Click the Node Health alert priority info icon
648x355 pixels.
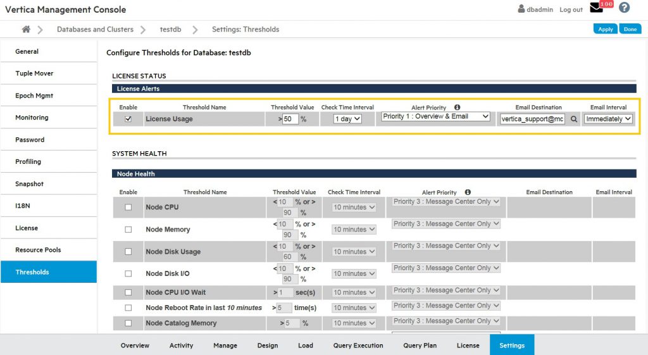(468, 192)
